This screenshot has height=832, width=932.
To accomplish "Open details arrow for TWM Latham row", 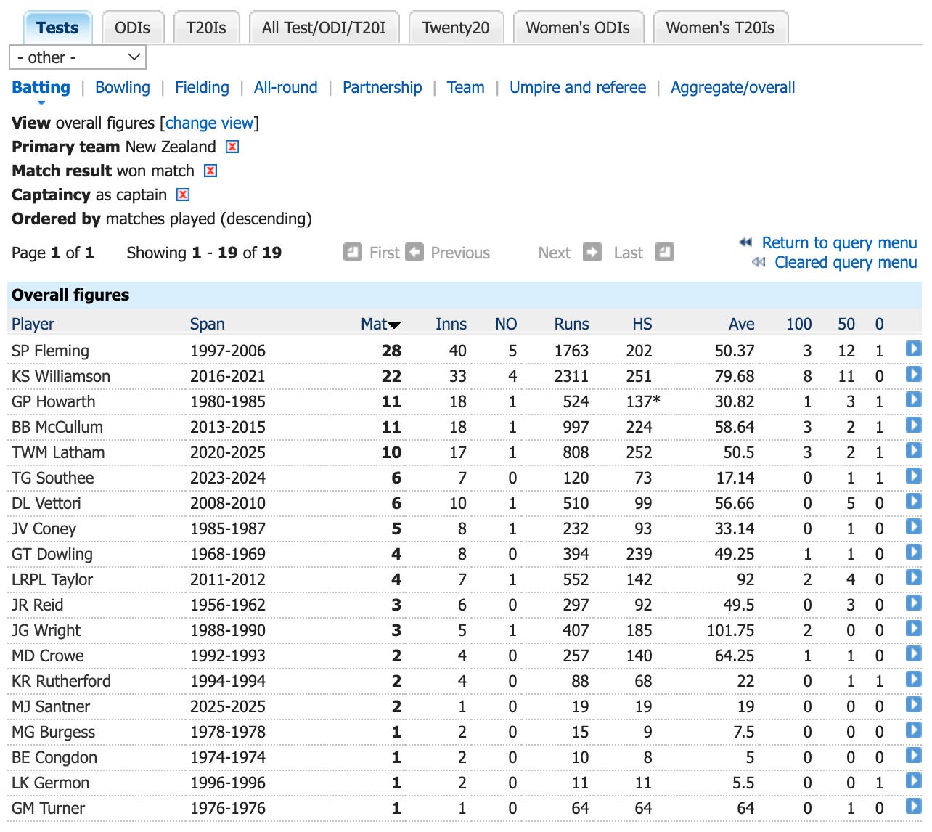I will coord(914,451).
